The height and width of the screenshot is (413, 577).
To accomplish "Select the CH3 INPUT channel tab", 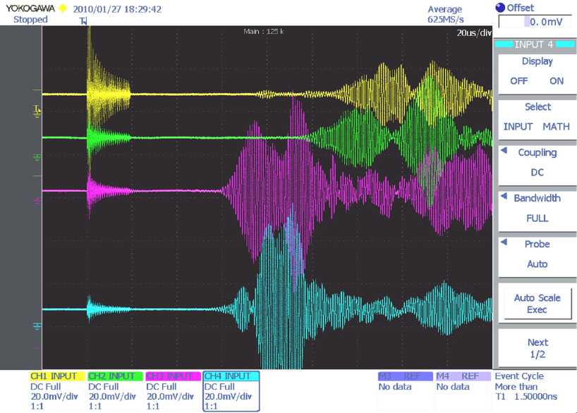I will pos(173,376).
